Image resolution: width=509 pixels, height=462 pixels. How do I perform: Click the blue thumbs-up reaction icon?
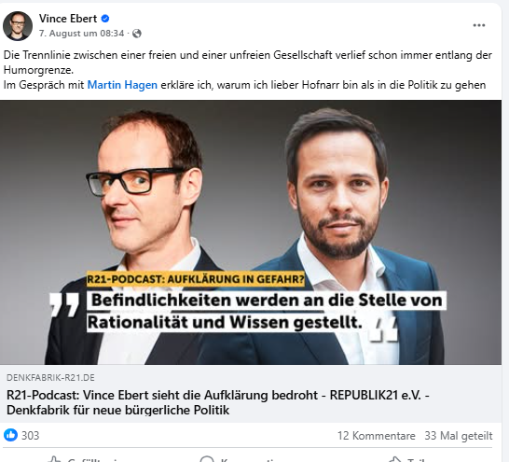point(10,435)
